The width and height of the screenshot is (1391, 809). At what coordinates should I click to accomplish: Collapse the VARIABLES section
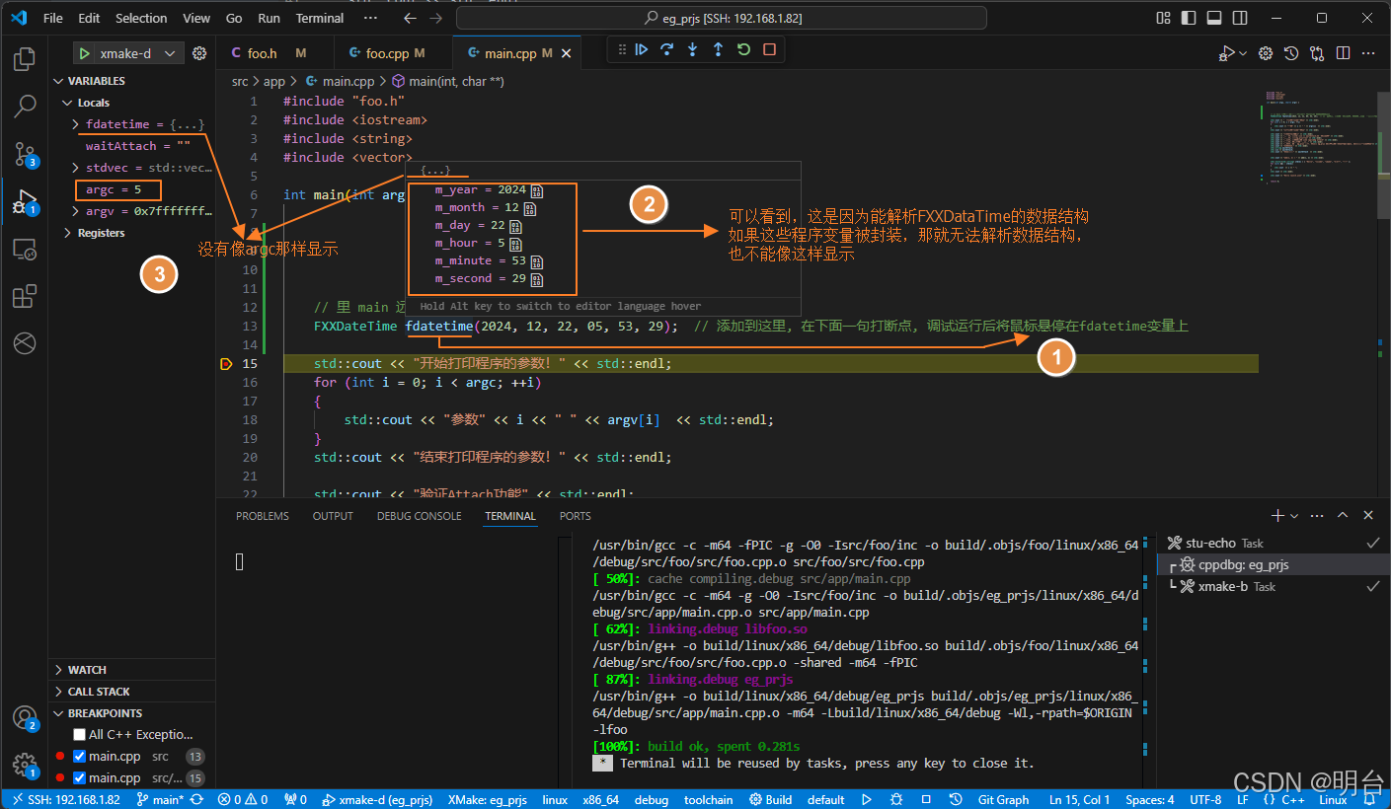click(58, 81)
